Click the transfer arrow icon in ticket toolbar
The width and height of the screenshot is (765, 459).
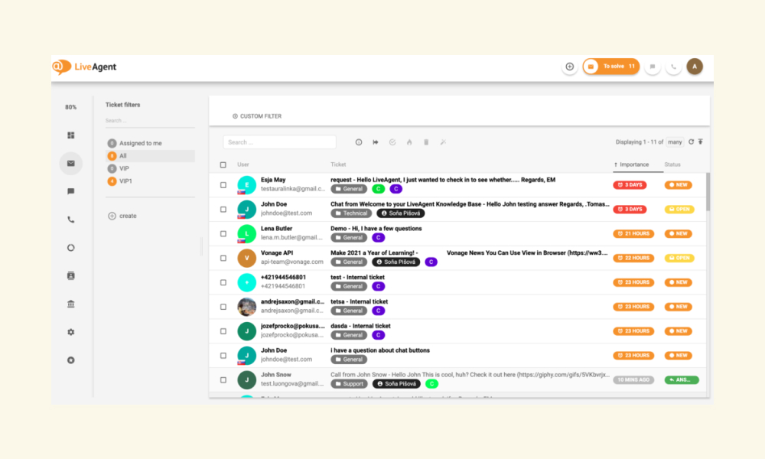coord(375,142)
